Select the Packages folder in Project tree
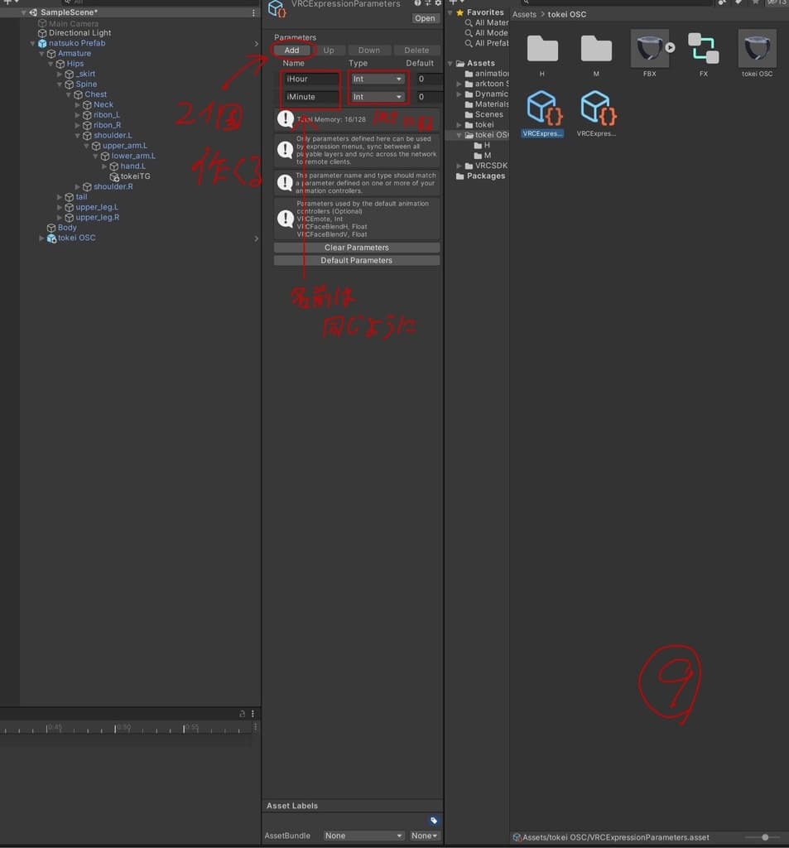This screenshot has width=789, height=848. [x=481, y=176]
